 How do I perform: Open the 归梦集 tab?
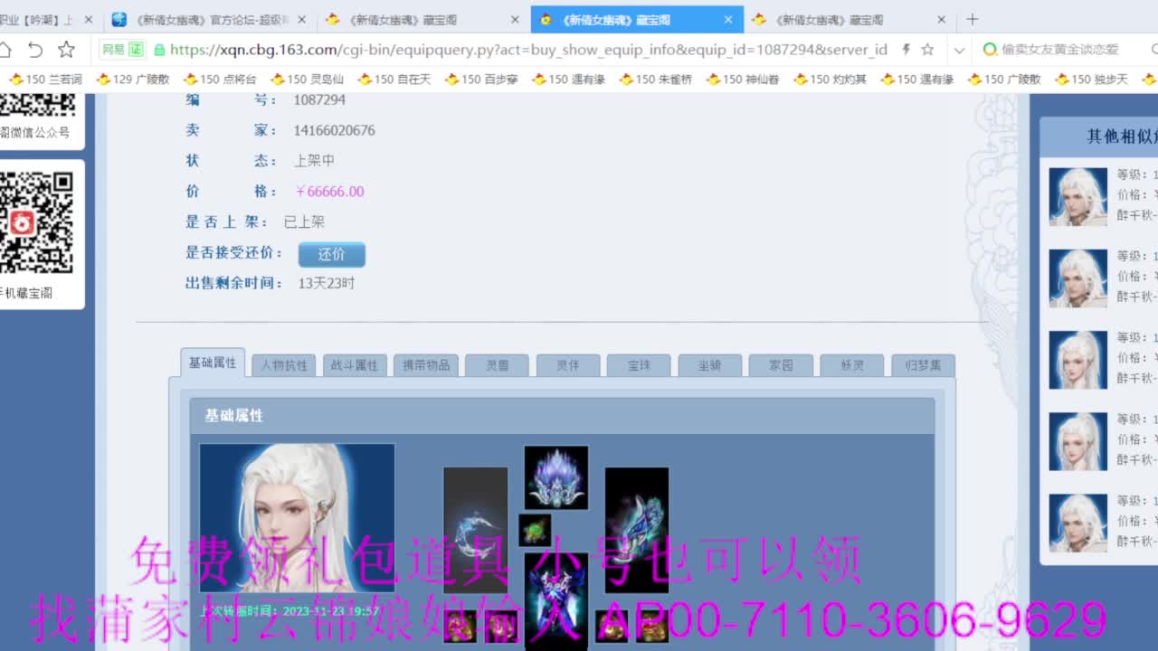[x=924, y=365]
